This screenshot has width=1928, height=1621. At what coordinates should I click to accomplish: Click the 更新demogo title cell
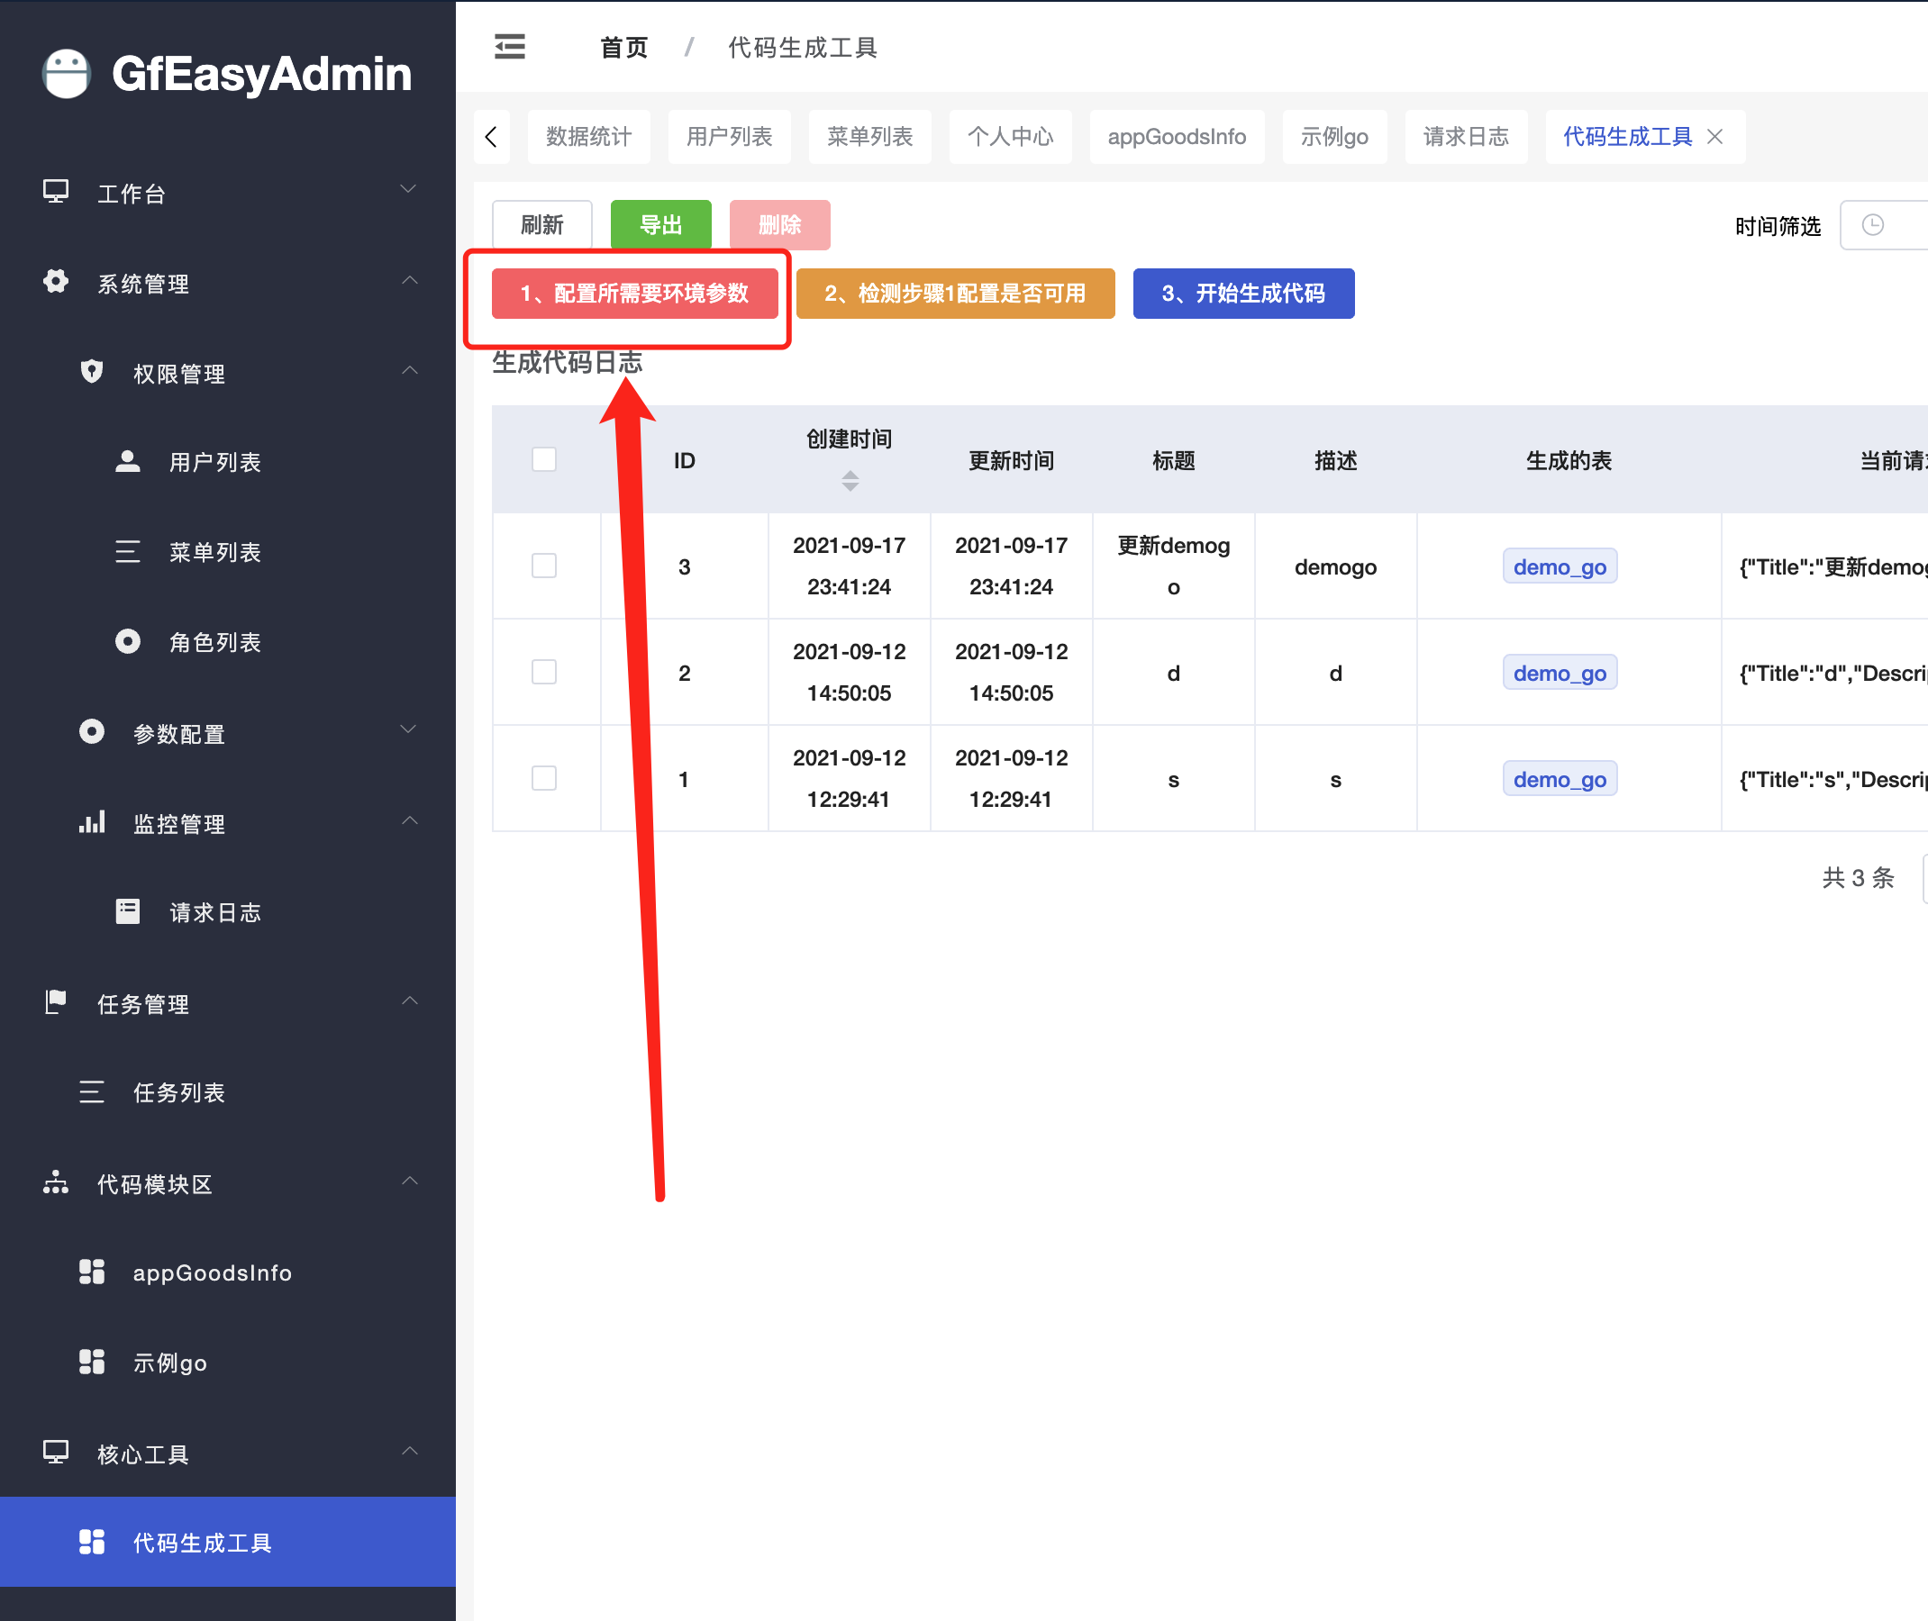click(1174, 566)
